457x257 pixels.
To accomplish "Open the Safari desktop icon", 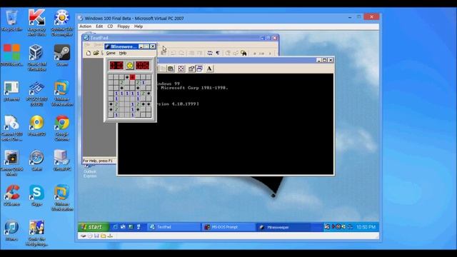I will coord(36,160).
